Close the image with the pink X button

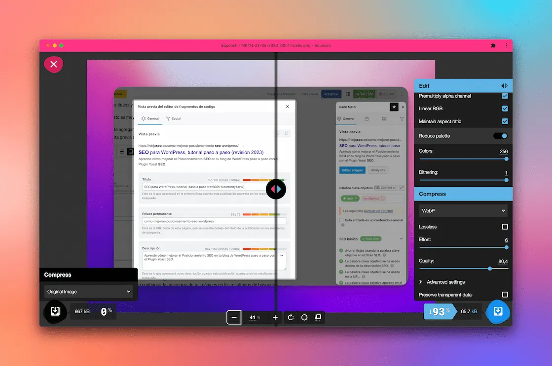54,64
